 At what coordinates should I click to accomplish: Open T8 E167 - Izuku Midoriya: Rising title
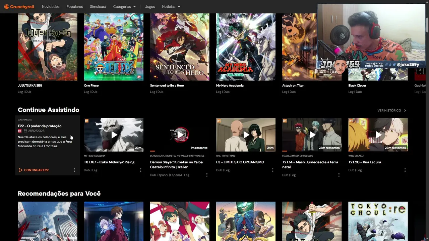point(109,162)
